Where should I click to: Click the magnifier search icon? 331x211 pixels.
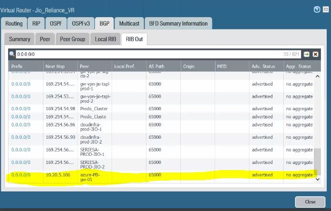pos(12,55)
